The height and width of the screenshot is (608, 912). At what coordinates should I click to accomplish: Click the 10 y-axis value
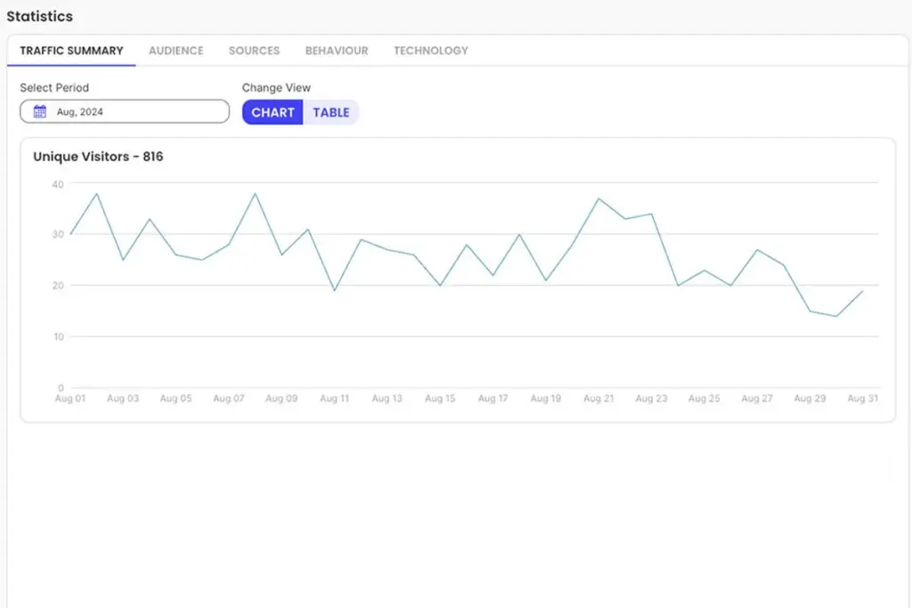pos(58,336)
